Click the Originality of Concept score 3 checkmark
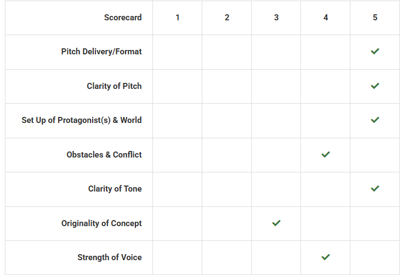This screenshot has width=403, height=275. 276,223
